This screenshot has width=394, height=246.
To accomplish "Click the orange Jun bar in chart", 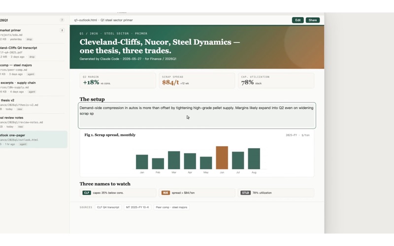I will [x=222, y=157].
